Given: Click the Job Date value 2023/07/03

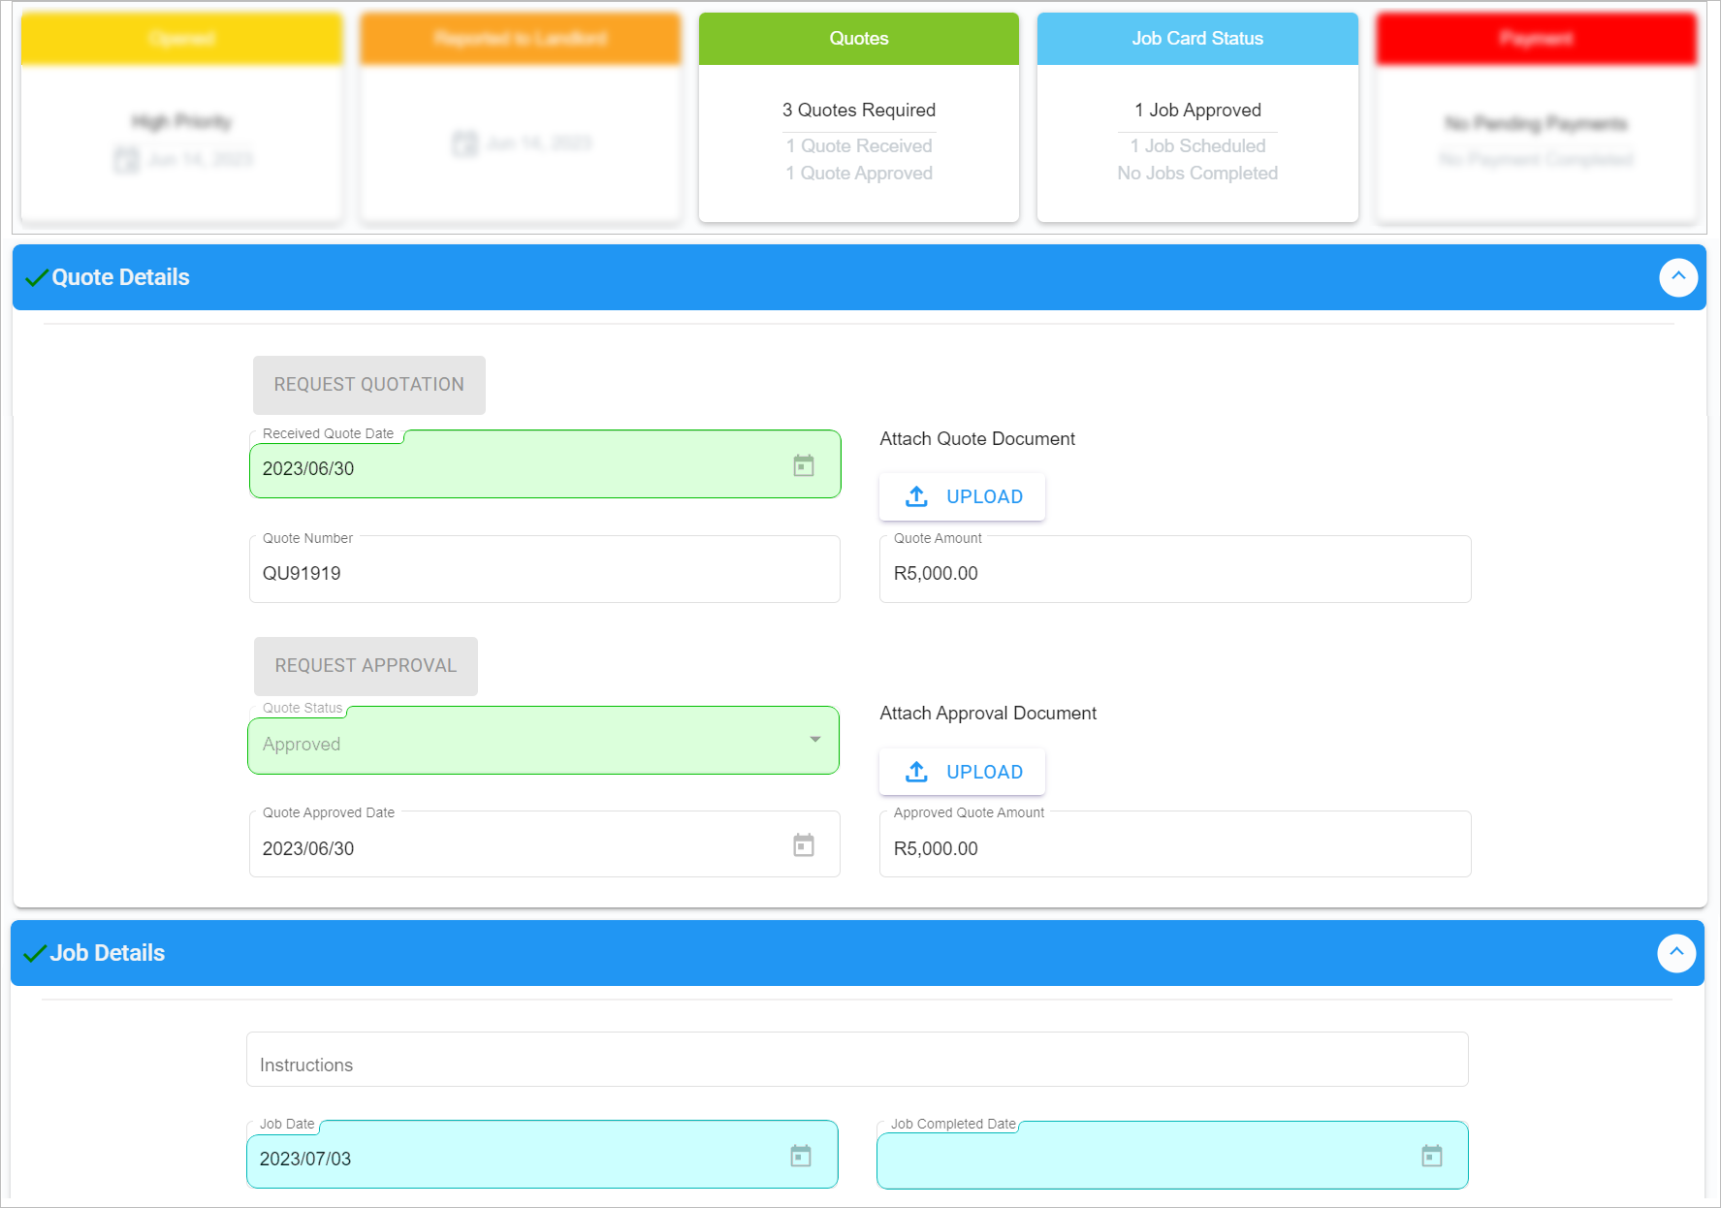Looking at the screenshot, I should [305, 1159].
